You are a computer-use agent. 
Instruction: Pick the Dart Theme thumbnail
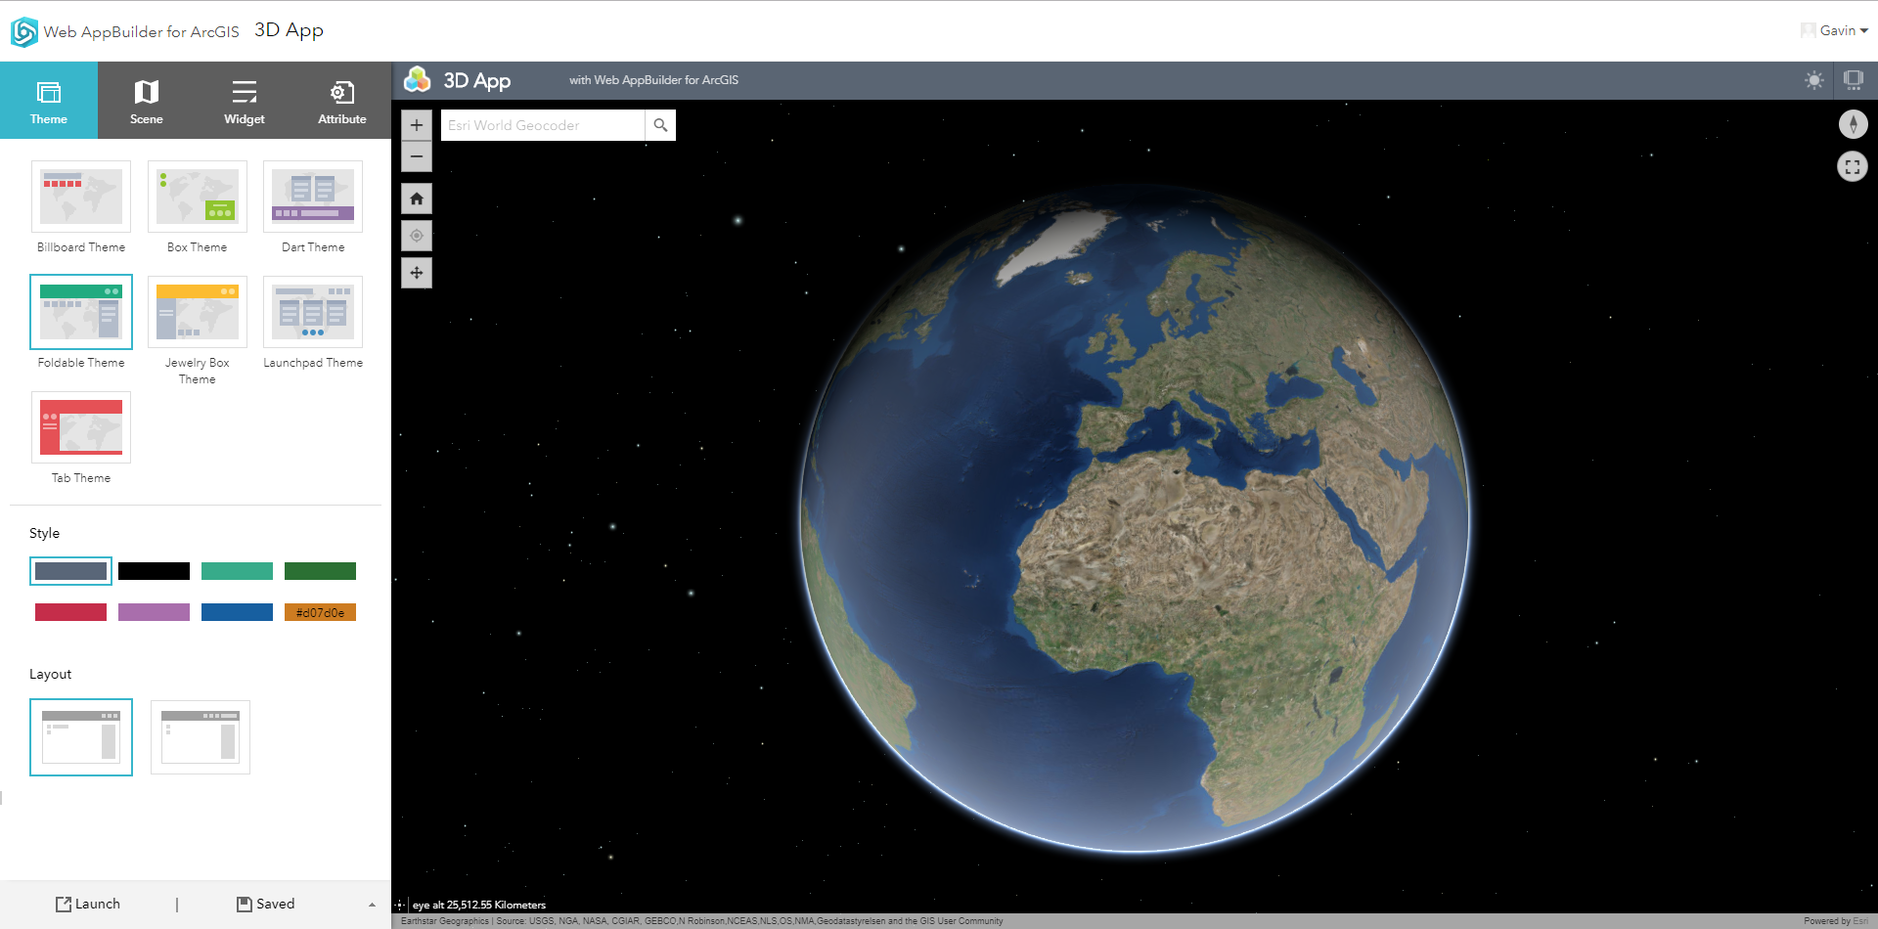click(313, 197)
